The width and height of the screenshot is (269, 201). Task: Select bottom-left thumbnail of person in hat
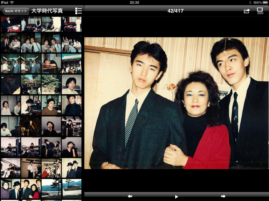tap(10, 188)
